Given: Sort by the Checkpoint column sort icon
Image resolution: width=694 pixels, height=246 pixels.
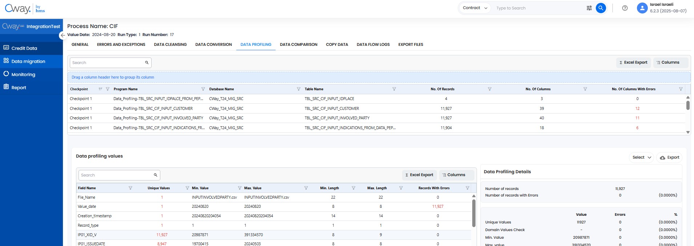Looking at the screenshot, I should pos(100,89).
